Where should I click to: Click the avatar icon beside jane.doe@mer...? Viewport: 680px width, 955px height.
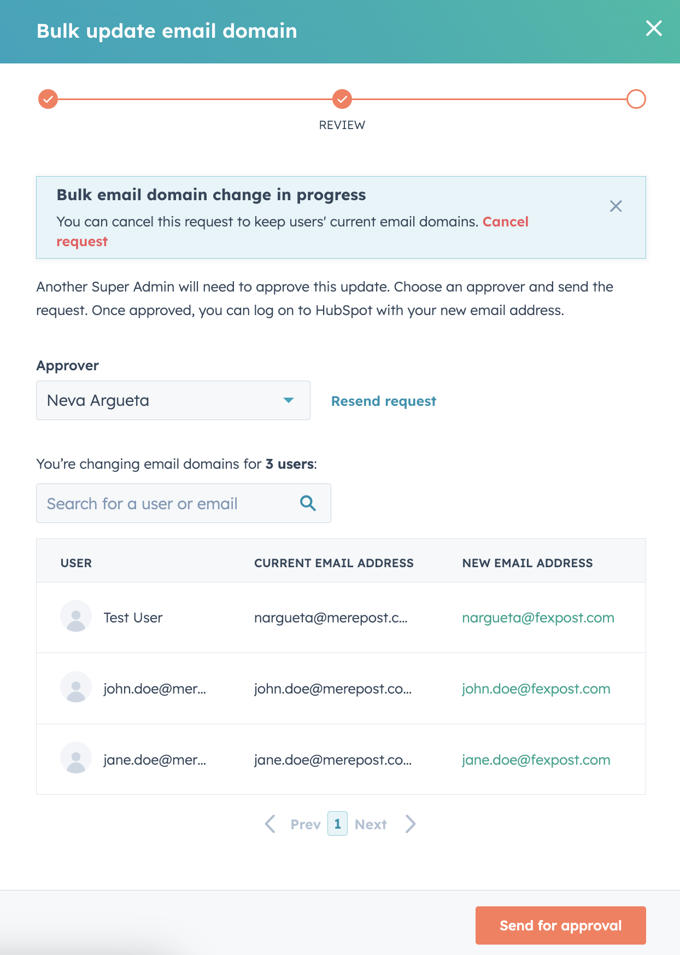(x=76, y=759)
